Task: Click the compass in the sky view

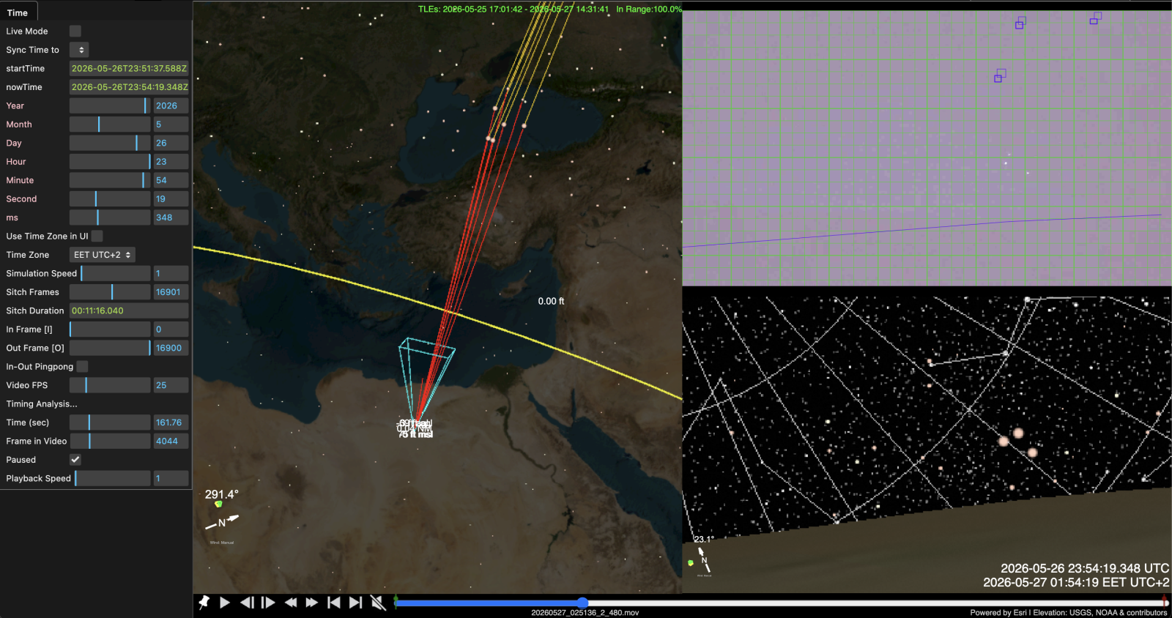Action: 704,560
